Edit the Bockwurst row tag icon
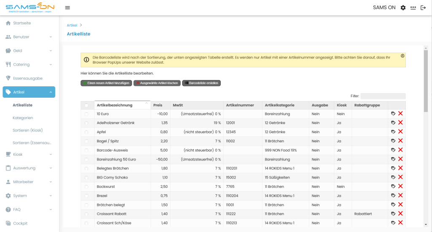432x232 pixels. (393, 187)
